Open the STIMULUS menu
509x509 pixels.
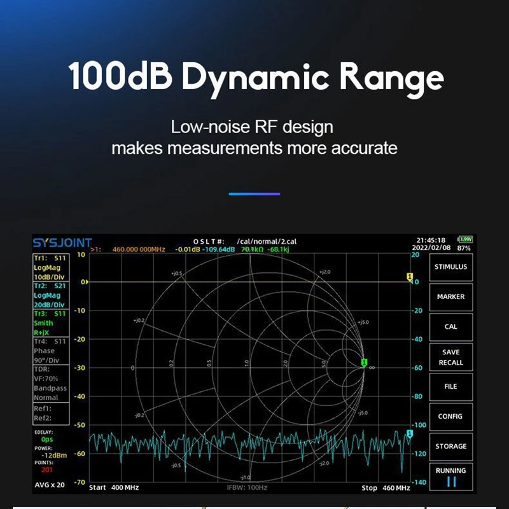coord(451,267)
